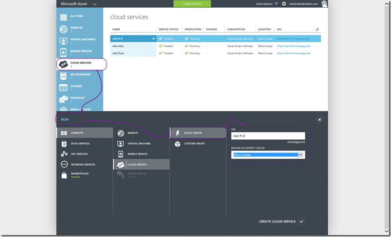Sort by the Subscription column header

point(236,29)
